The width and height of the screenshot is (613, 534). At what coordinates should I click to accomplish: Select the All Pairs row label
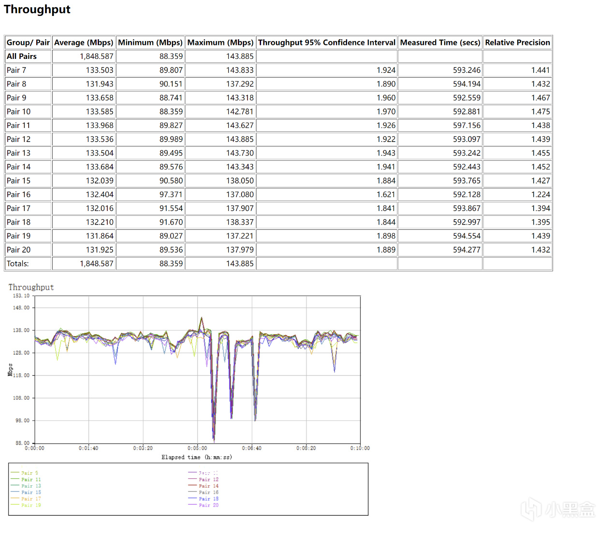(x=22, y=56)
